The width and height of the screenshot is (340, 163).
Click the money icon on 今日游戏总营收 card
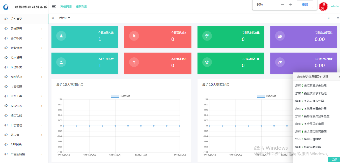click(x=280, y=36)
